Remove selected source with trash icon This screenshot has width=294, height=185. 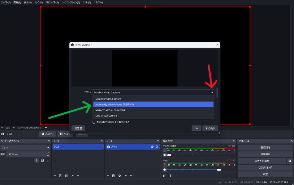coord(114,176)
